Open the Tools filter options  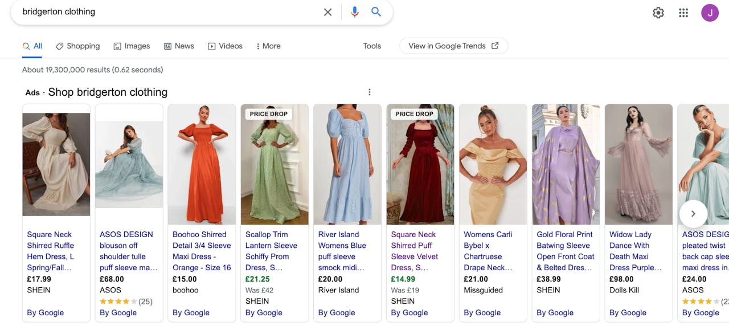[x=372, y=46]
